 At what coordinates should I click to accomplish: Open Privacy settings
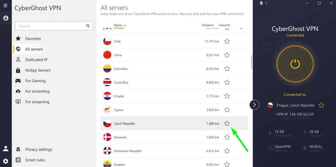[39, 150]
